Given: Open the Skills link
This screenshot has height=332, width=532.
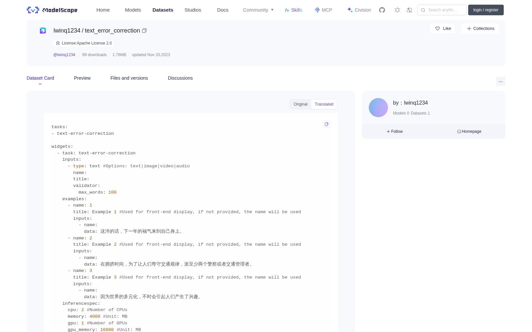Looking at the screenshot, I should point(294,10).
